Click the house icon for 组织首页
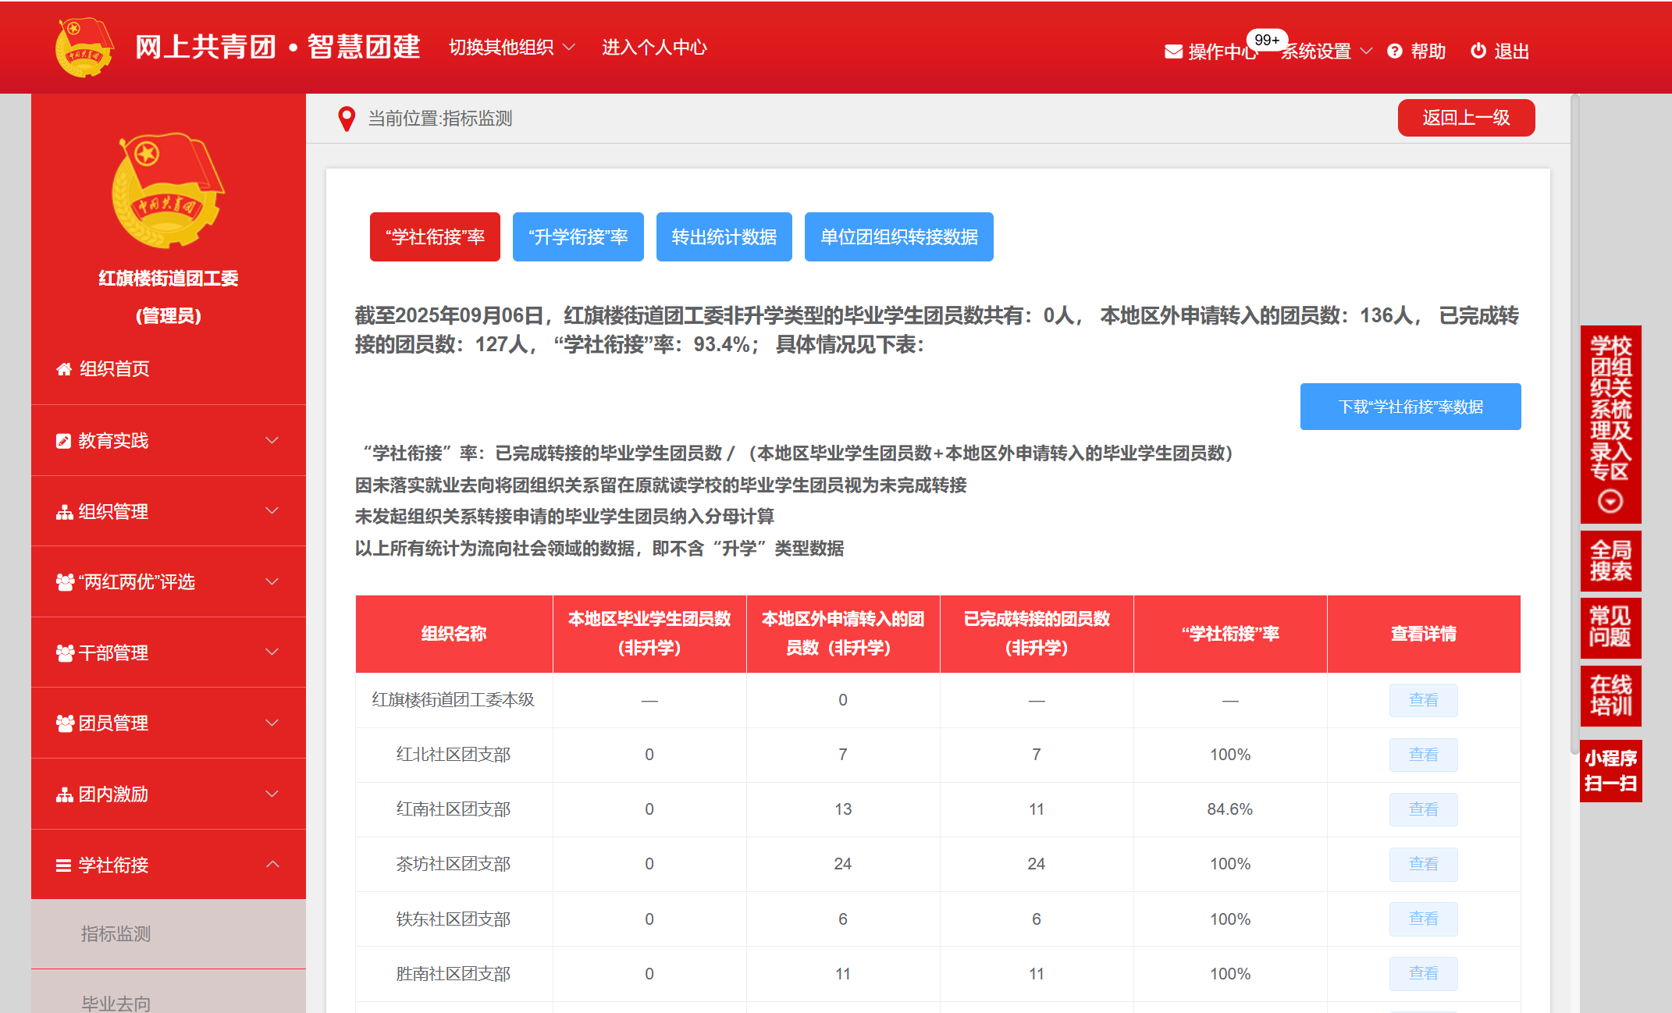 [x=64, y=369]
